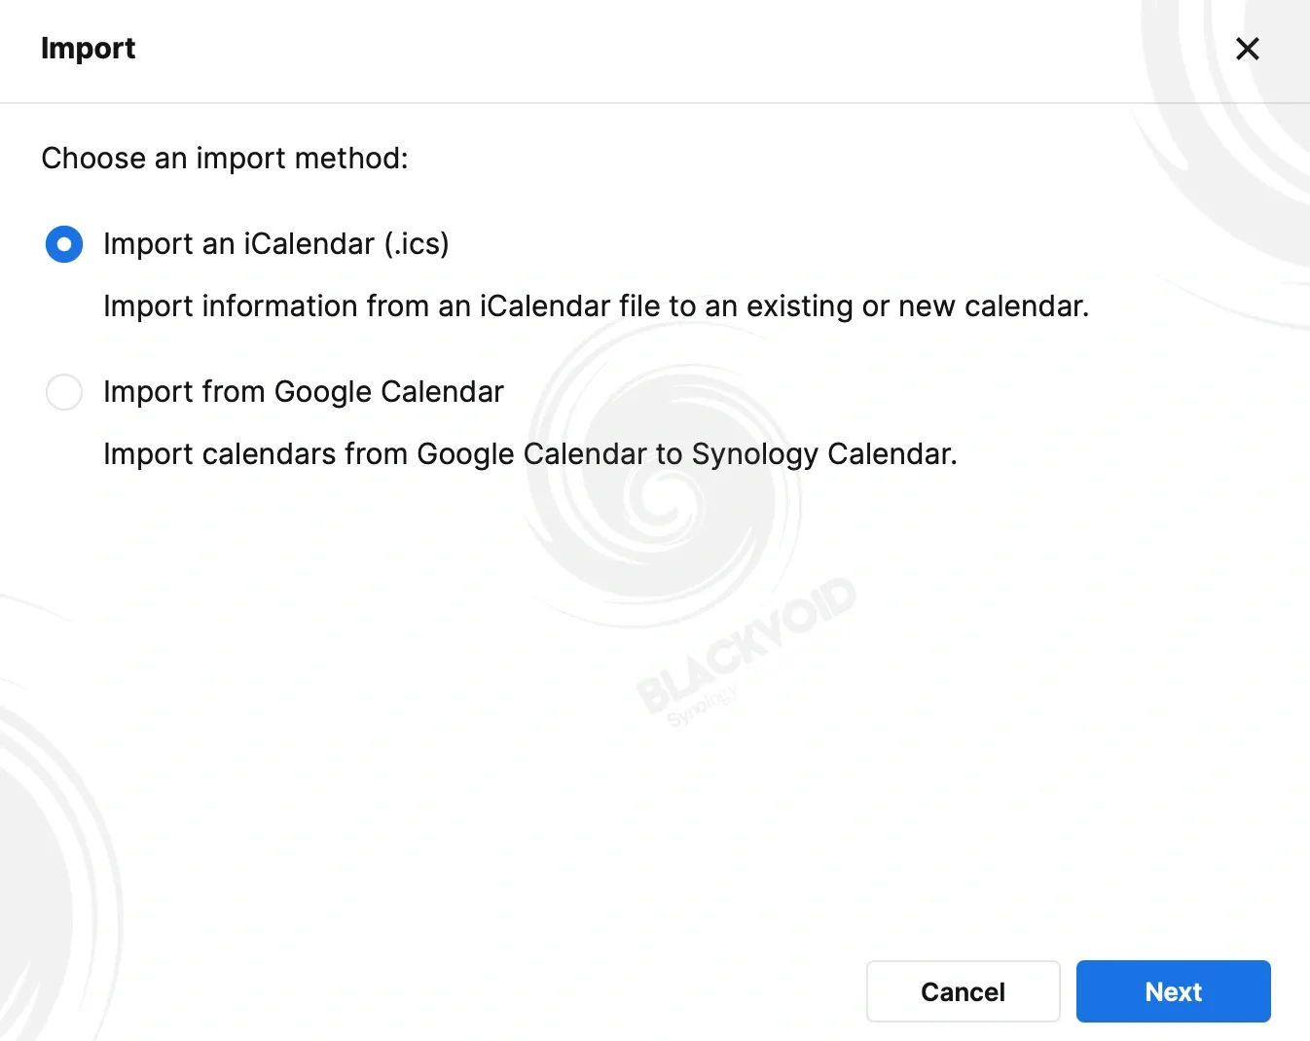
Task: Click the Next button
Action: [x=1173, y=991]
